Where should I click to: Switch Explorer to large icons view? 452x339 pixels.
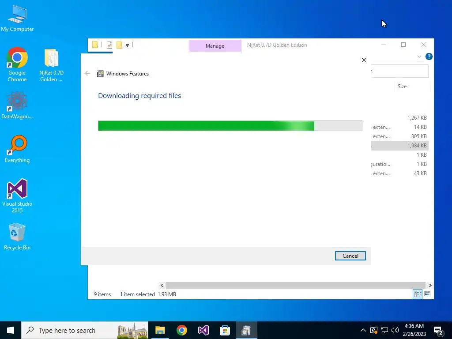coord(427,294)
